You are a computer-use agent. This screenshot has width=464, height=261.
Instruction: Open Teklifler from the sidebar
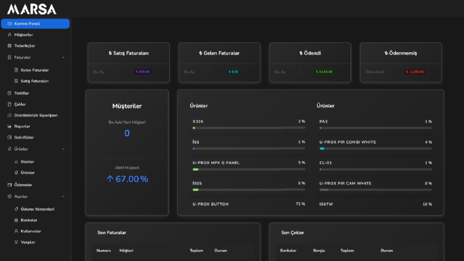tap(35, 93)
